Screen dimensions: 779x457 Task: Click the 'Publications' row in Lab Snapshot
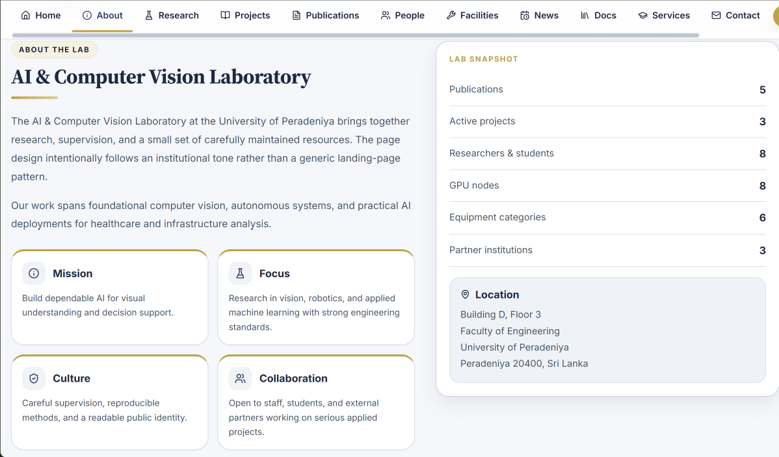coord(607,90)
